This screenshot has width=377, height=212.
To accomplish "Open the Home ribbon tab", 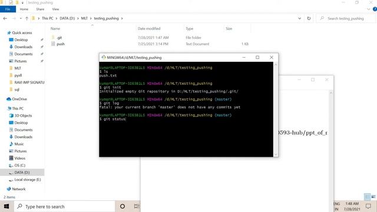I will tap(24, 9).
